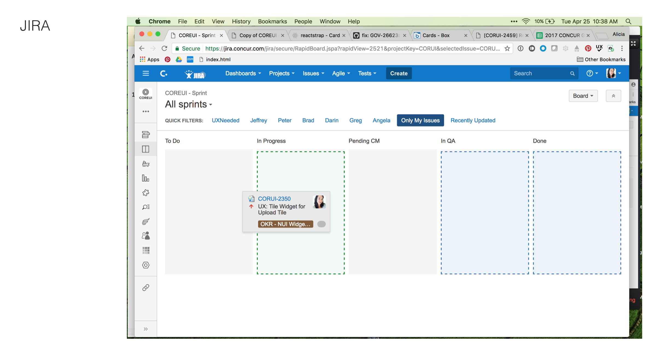Image resolution: width=655 pixels, height=342 pixels.
Task: Open the Agile dropdown menu
Action: pos(341,73)
